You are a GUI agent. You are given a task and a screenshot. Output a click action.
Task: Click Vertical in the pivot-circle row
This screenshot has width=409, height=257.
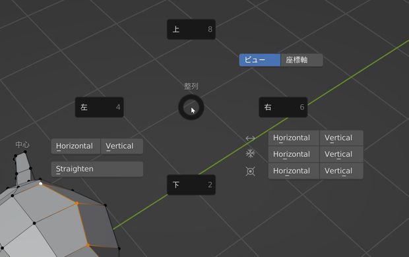tap(341, 171)
